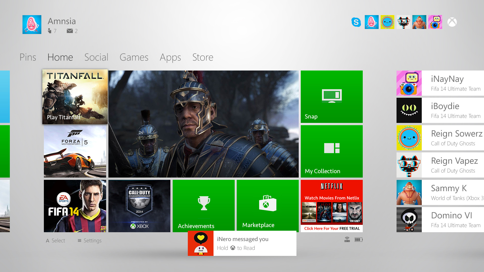The height and width of the screenshot is (272, 484).
Task: Launch the Play Titanfall tile
Action: [x=75, y=97]
